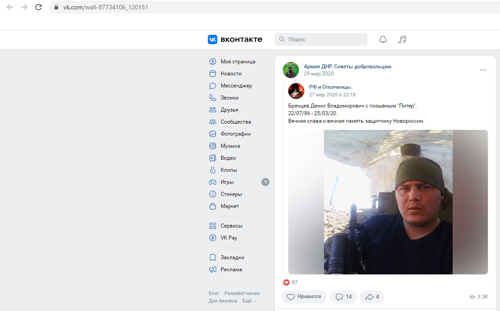Select Новости menu label
The width and height of the screenshot is (500, 311).
[x=231, y=74]
